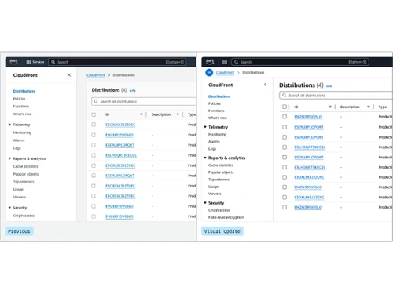Open Usage in Previous sidebar
Viewport: 393px width, 294px height.
click(18, 189)
